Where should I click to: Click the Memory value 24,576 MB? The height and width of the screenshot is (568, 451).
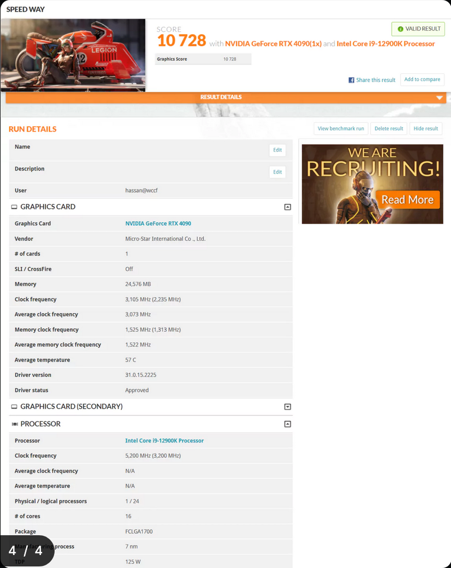138,285
